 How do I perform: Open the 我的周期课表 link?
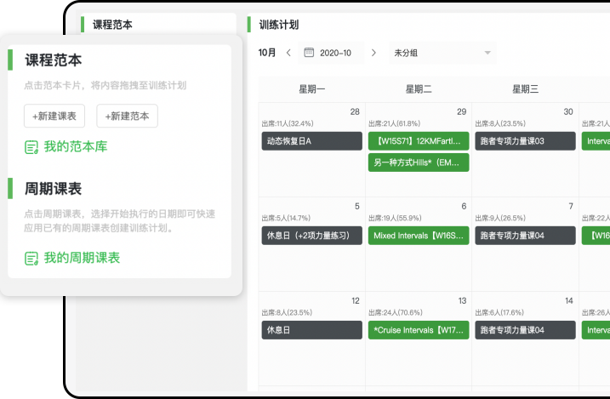[x=82, y=258]
